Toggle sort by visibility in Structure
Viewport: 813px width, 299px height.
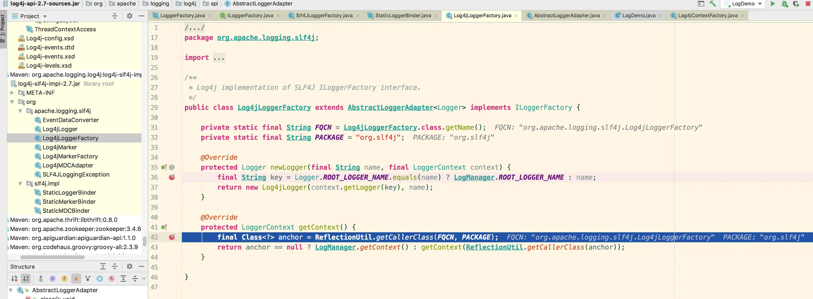[x=14, y=279]
